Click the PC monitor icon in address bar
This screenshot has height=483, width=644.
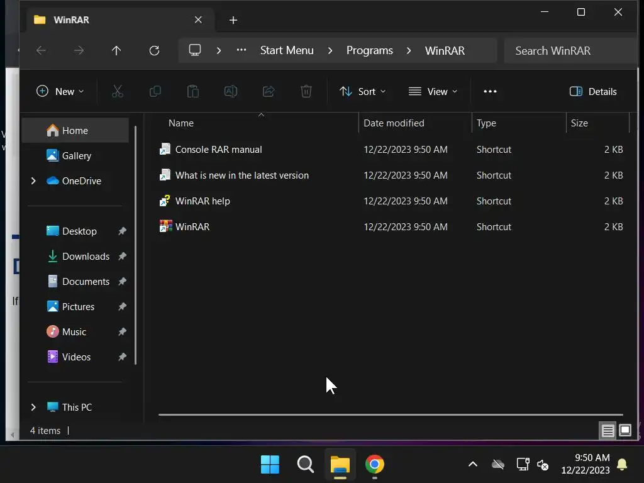[x=195, y=50]
